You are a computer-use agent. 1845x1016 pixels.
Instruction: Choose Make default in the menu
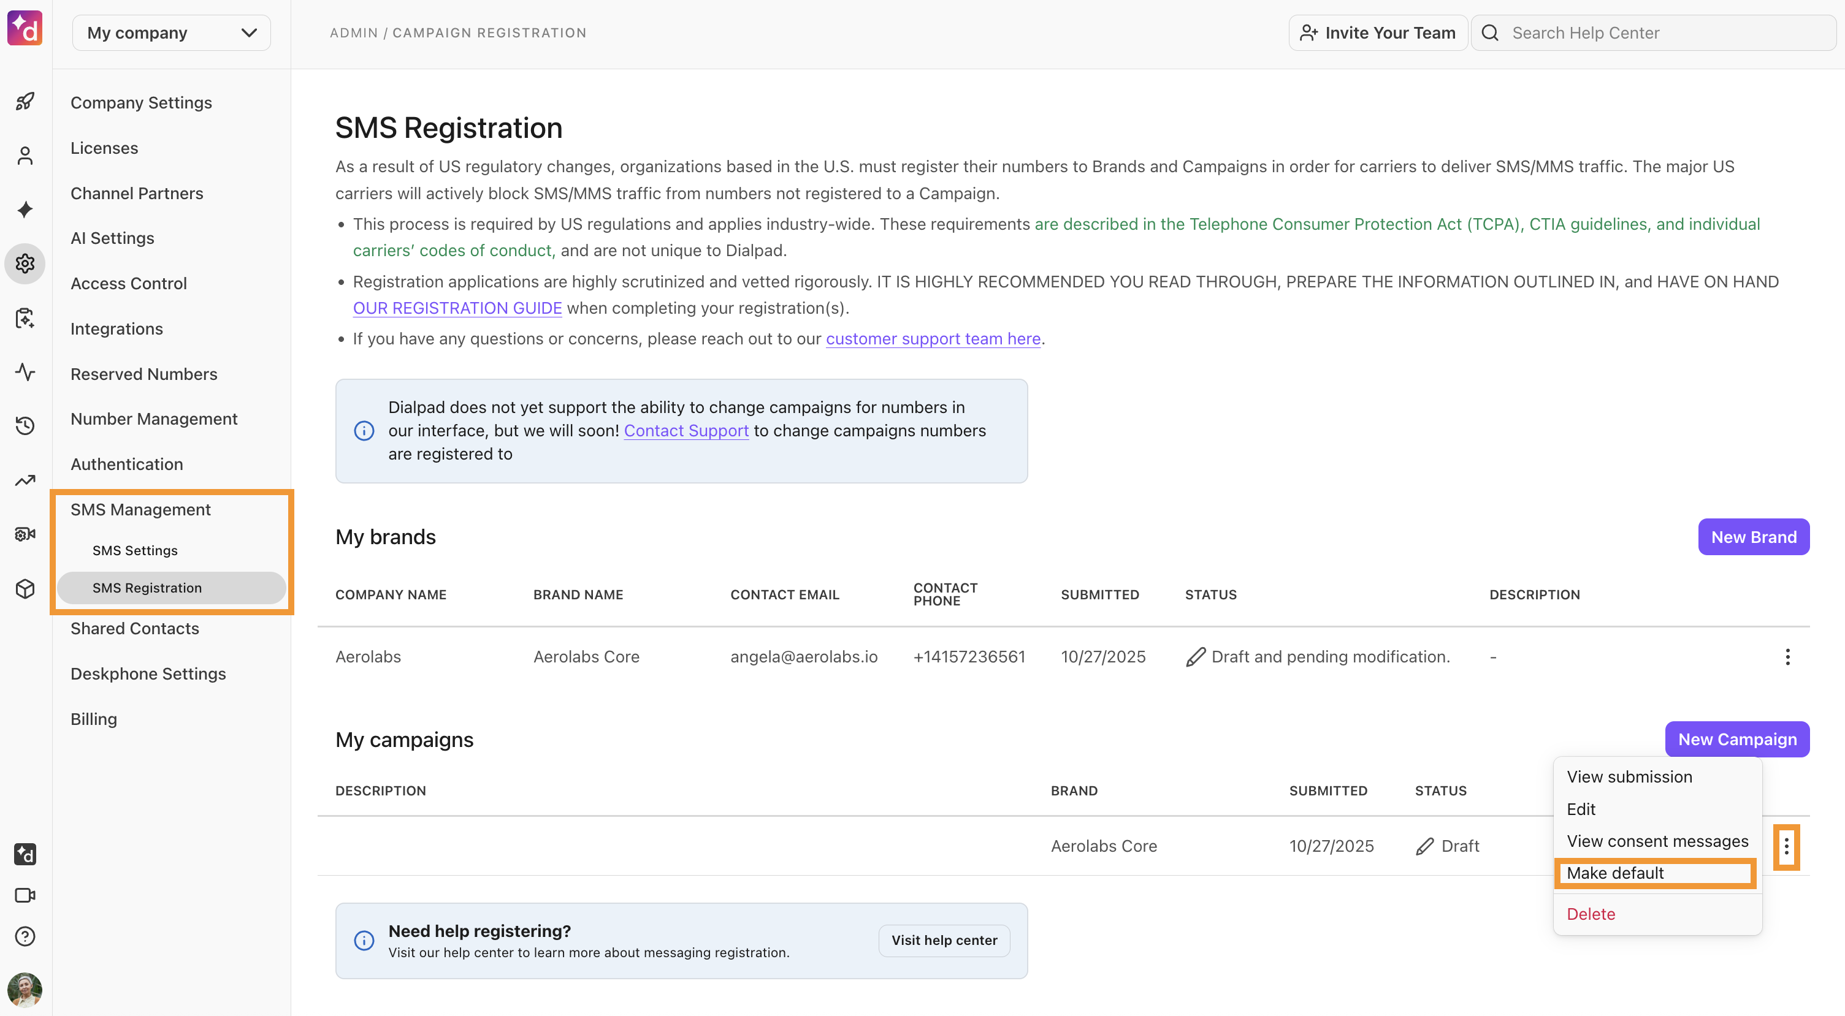tap(1655, 873)
